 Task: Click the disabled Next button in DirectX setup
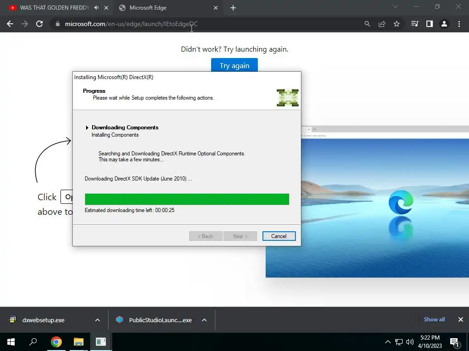click(x=240, y=236)
